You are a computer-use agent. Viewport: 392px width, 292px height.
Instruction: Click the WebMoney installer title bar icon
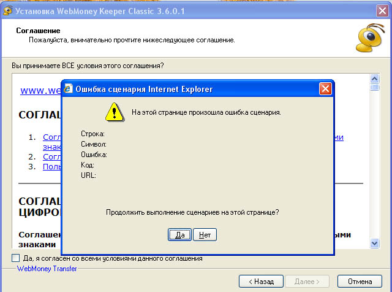click(8, 11)
